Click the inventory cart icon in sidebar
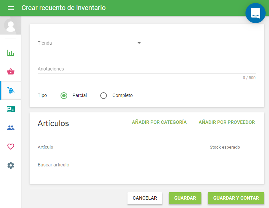The height and width of the screenshot is (208, 269). click(x=10, y=90)
